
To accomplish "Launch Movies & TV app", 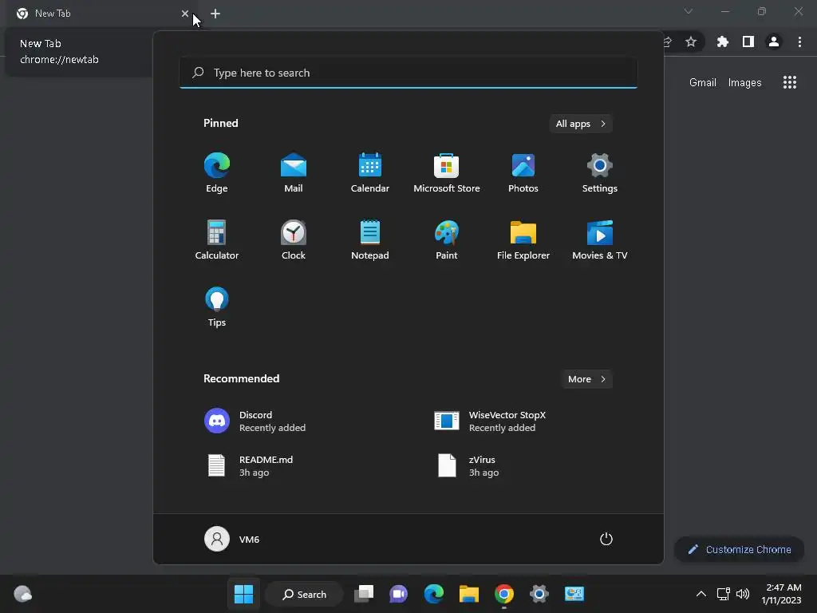I will pyautogui.click(x=600, y=239).
